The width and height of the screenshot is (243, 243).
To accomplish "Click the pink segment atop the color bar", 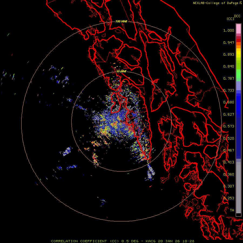I will pos(238,29).
